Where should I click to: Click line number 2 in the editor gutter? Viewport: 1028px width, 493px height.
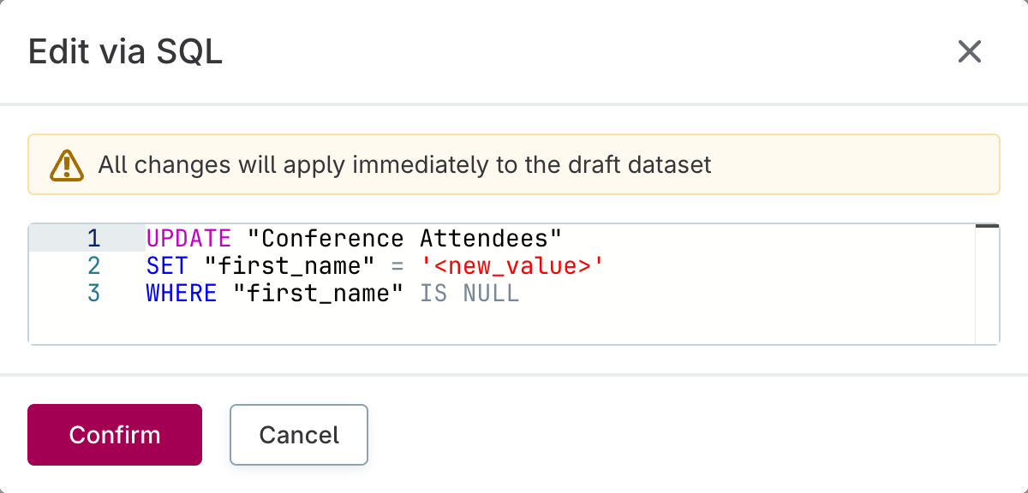tap(94, 265)
